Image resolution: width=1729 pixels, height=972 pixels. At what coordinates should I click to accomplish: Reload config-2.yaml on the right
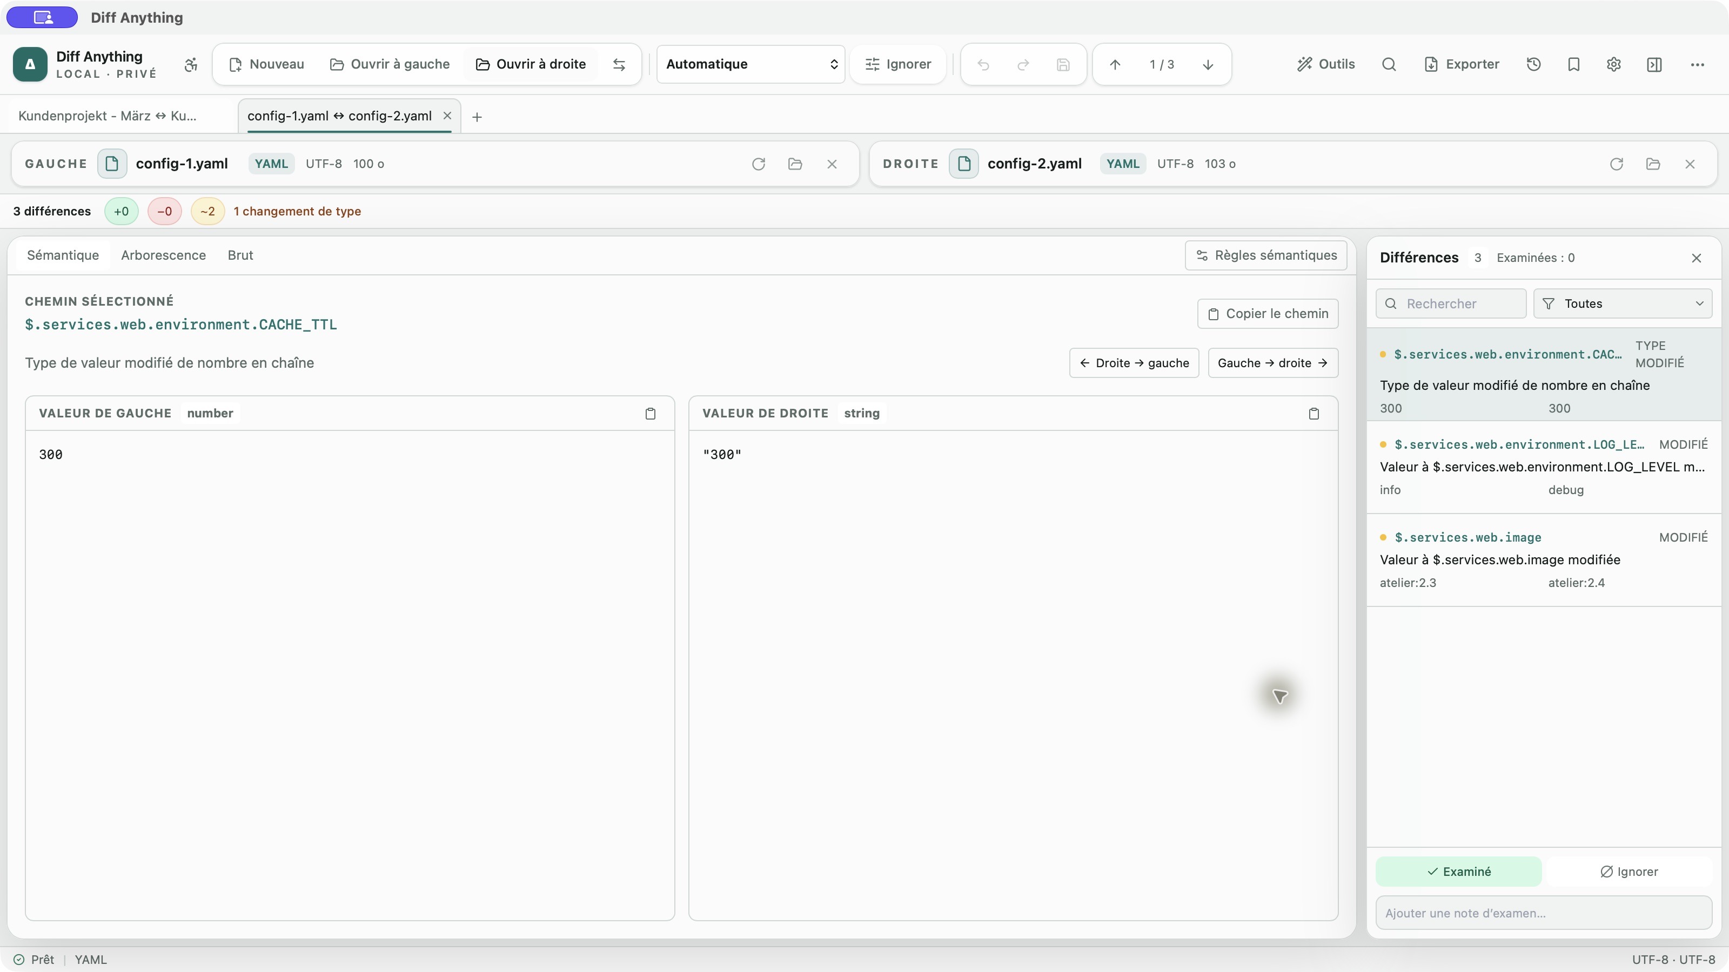[1616, 164]
